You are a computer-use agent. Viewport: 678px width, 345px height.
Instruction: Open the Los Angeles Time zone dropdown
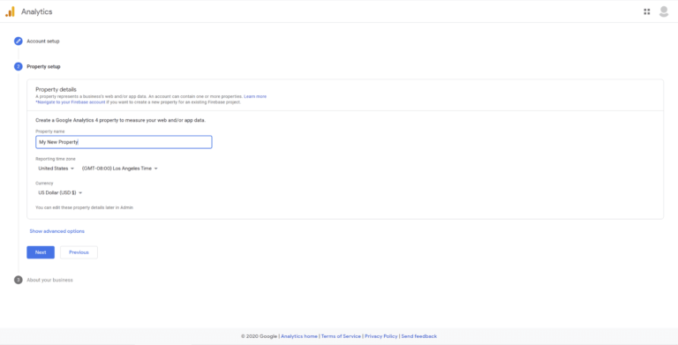[120, 169]
